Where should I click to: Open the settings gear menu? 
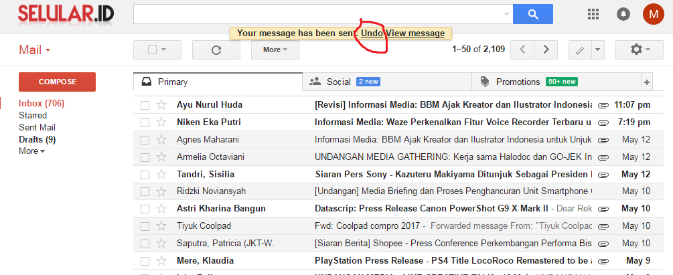(640, 50)
